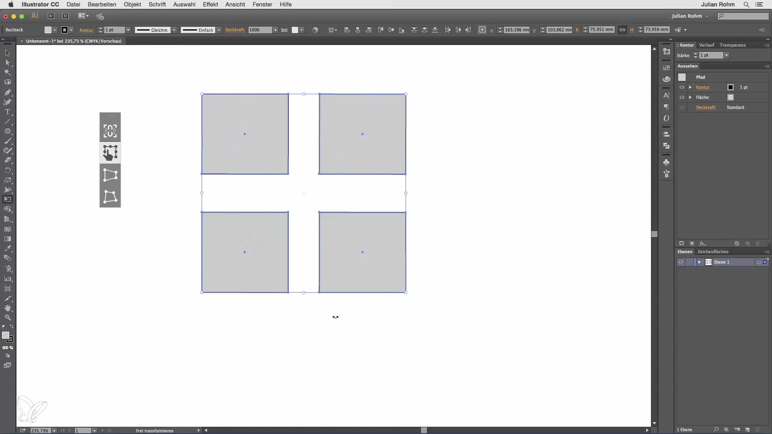Click Ebene 1 target circle
Screen dimensions: 772x434
(x=759, y=262)
